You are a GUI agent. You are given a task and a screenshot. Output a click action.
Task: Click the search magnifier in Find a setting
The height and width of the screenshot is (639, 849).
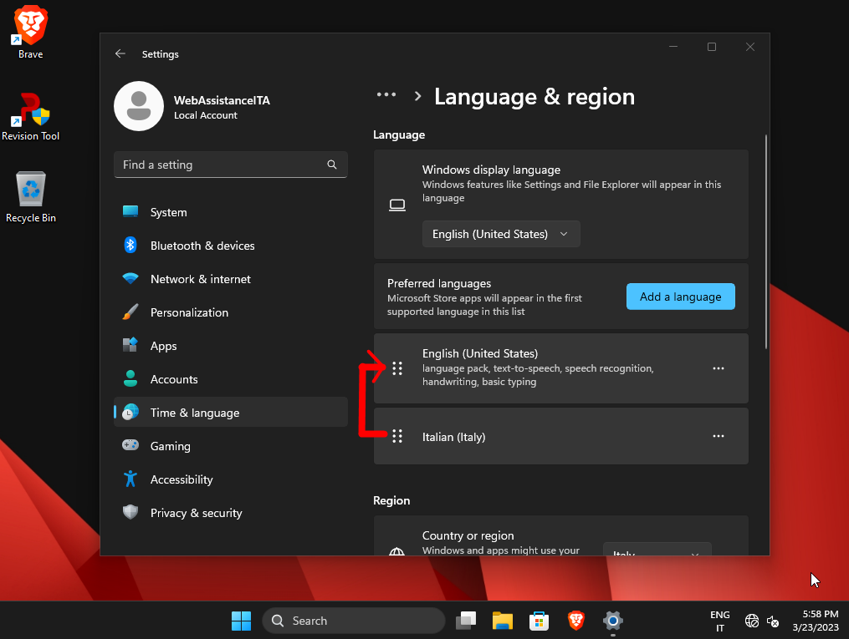click(x=332, y=165)
